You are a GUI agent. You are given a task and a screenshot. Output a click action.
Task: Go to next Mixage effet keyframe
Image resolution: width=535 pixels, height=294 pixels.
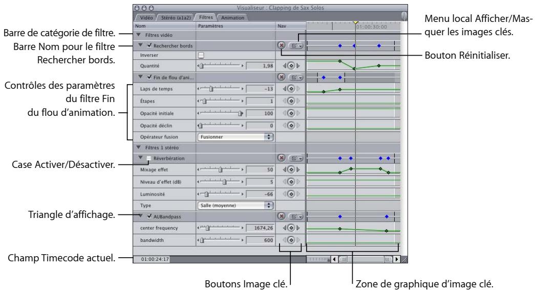click(298, 169)
